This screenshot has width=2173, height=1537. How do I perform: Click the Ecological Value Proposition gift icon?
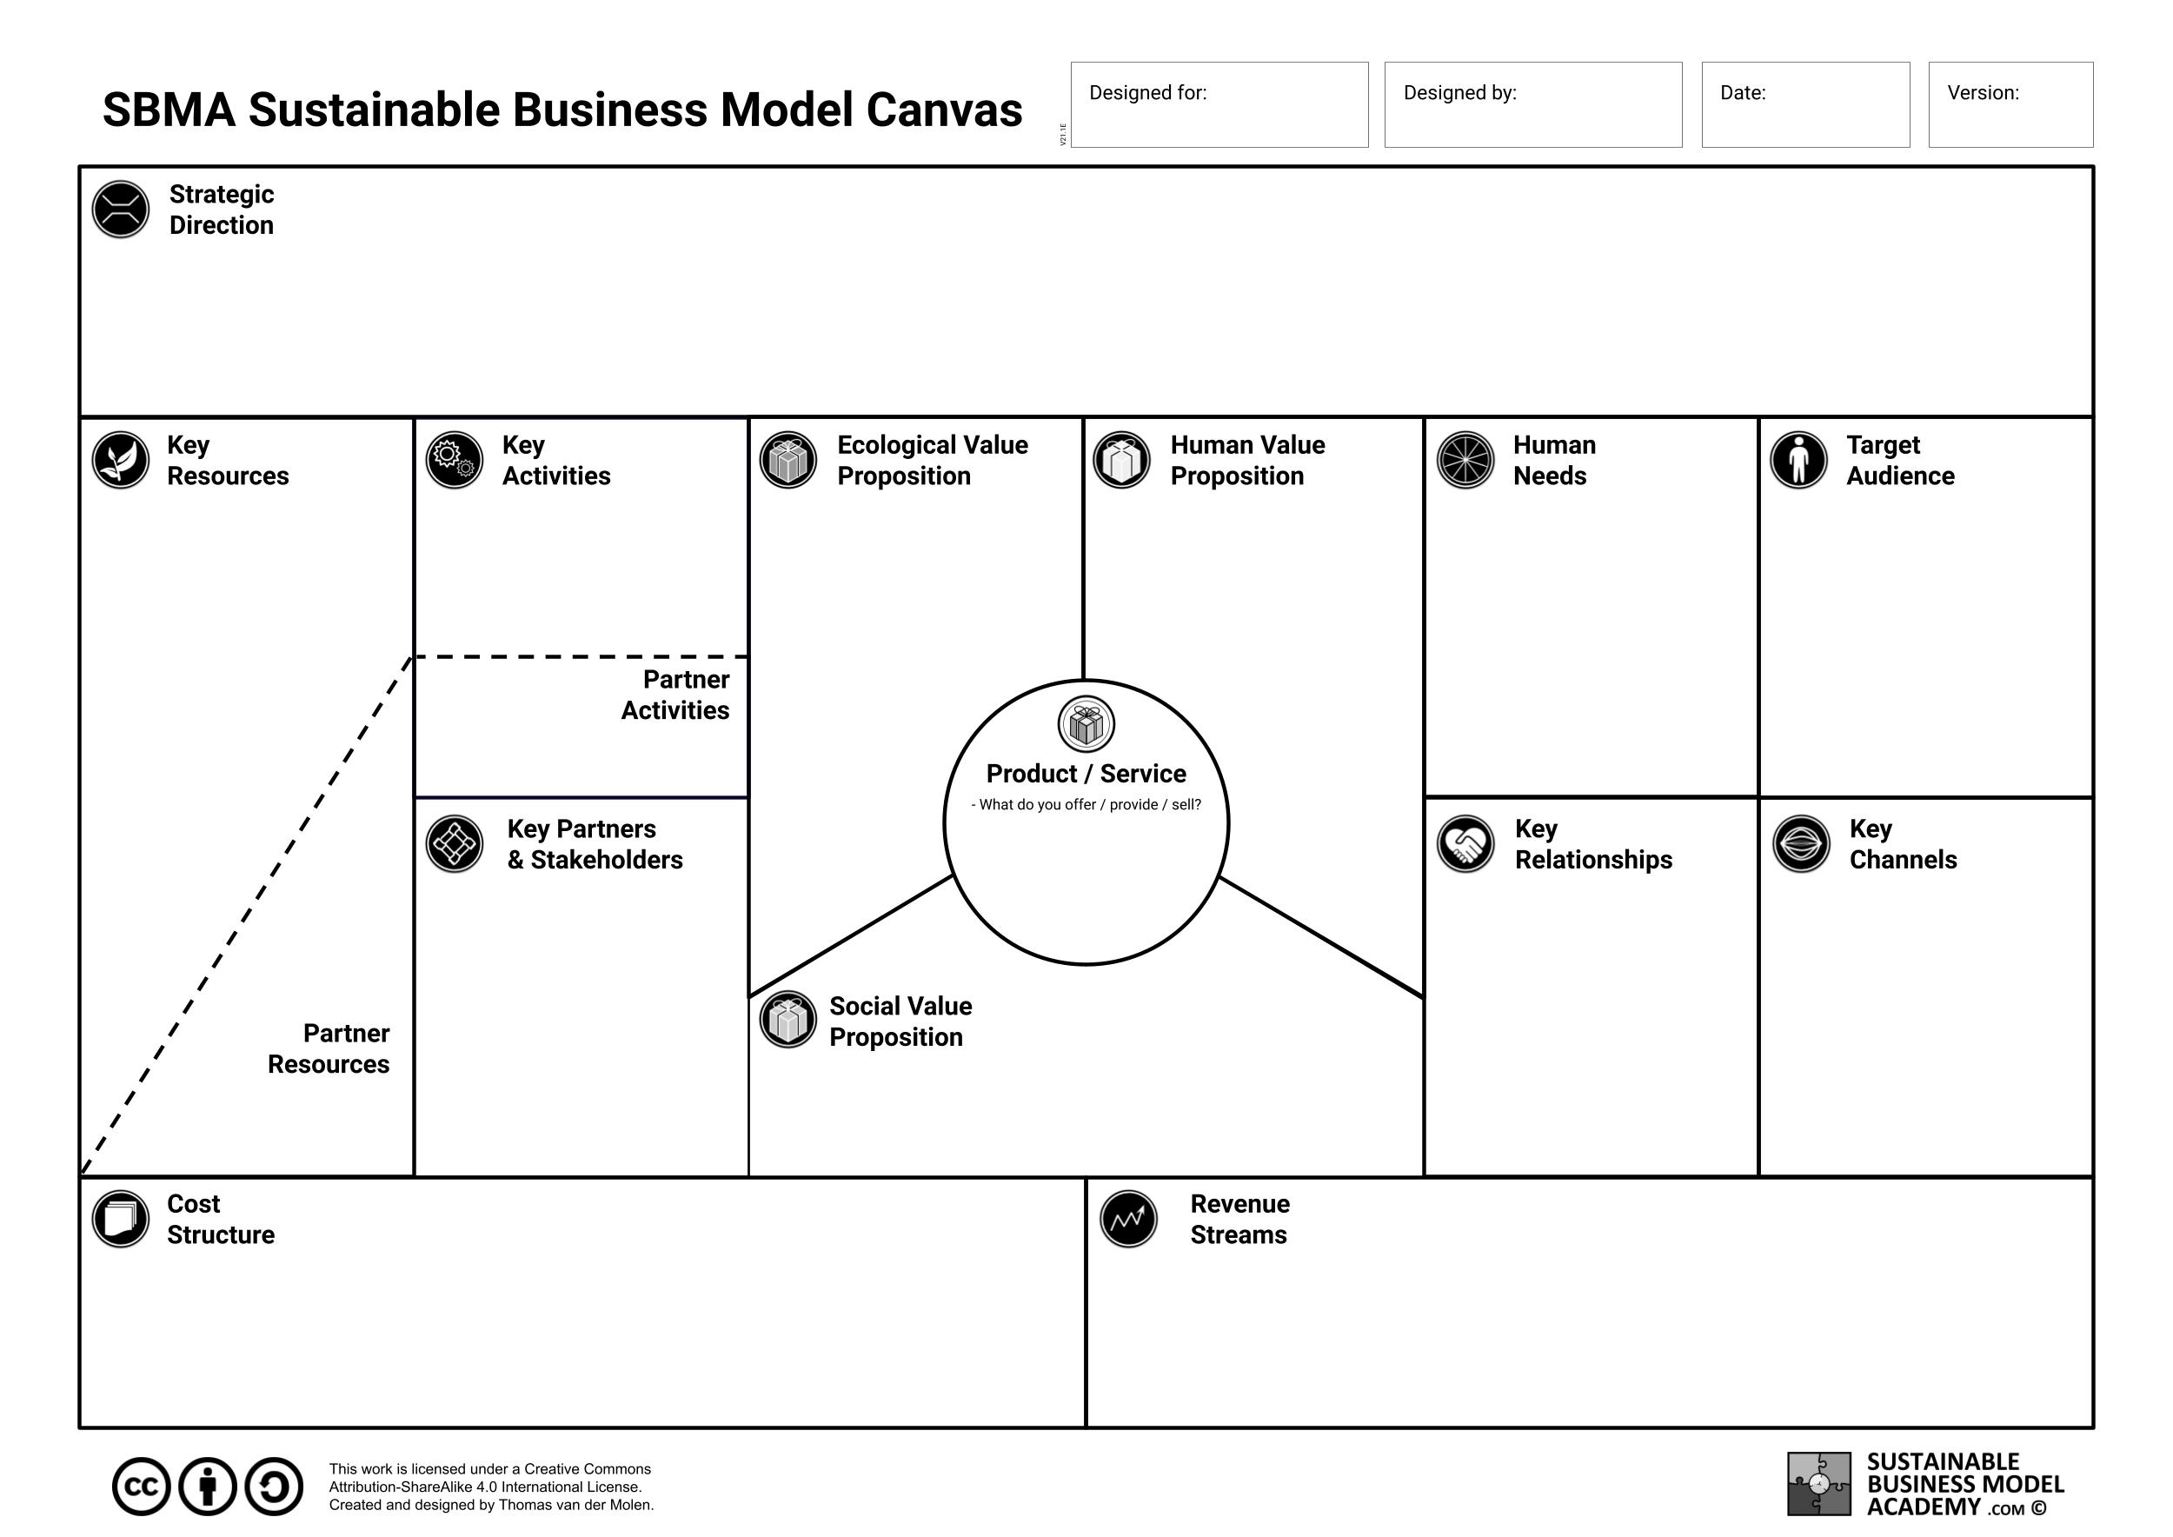(787, 460)
